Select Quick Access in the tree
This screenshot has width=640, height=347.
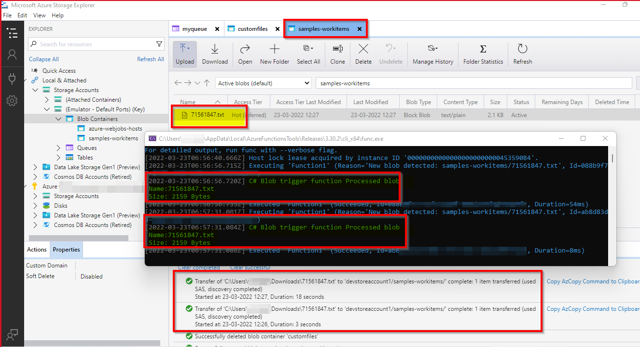coord(59,71)
